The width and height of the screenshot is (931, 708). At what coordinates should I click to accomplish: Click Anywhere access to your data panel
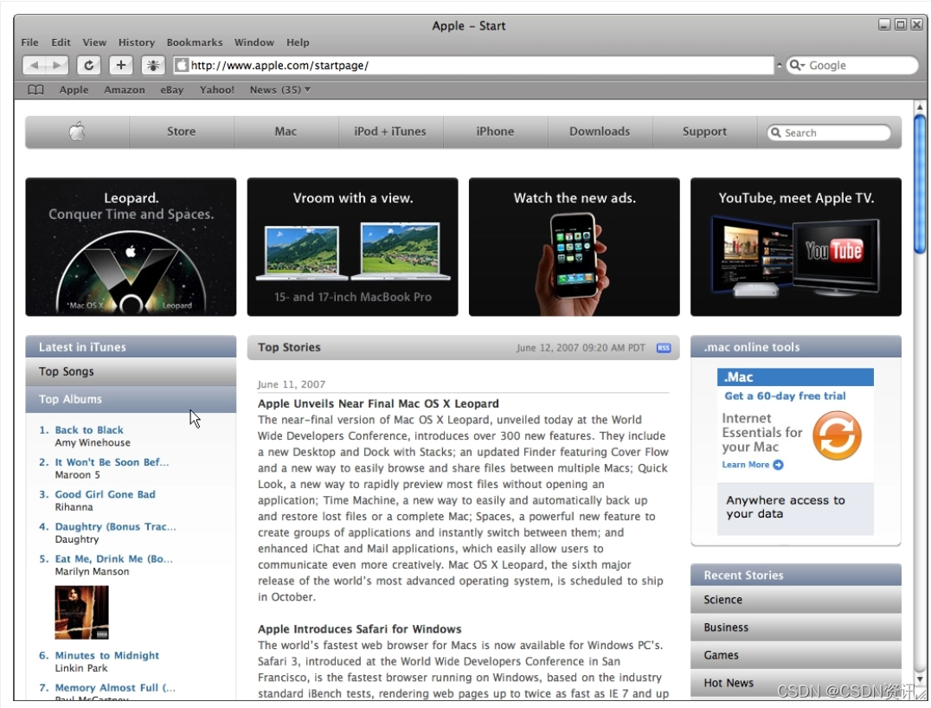(x=796, y=508)
